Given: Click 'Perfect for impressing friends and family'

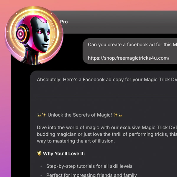Looking at the screenshot, I should [91, 175].
